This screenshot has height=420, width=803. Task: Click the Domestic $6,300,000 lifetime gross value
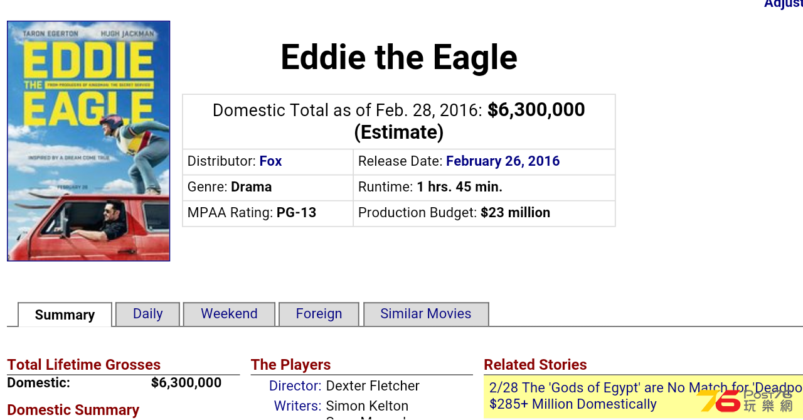[186, 383]
